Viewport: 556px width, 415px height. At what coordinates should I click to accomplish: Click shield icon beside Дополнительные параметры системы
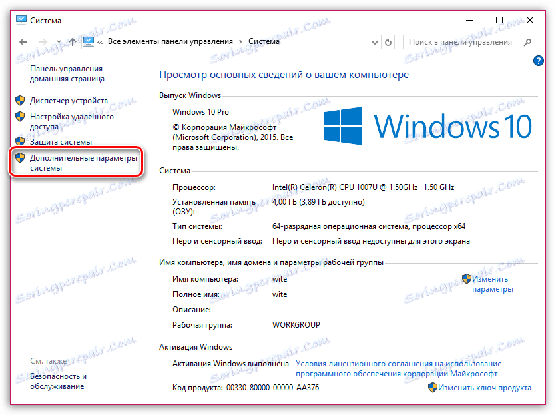(20, 157)
